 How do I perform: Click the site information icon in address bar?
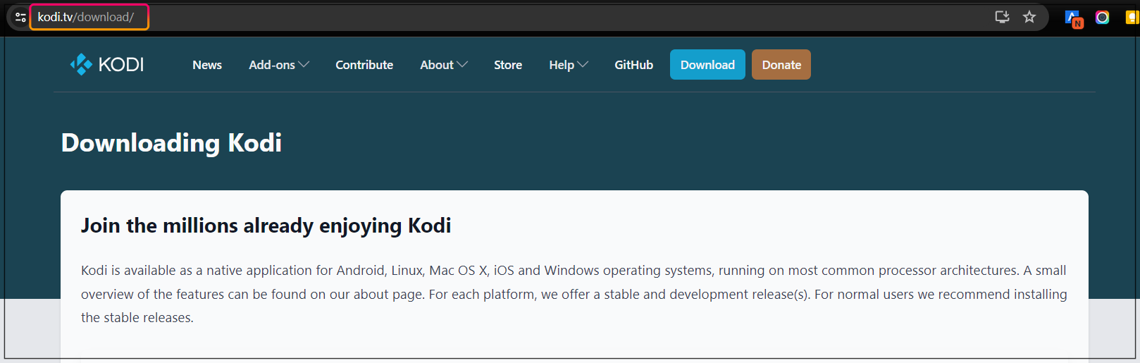pyautogui.click(x=20, y=17)
